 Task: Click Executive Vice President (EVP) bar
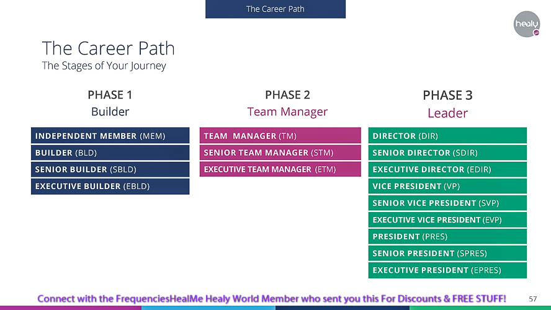[x=447, y=219]
